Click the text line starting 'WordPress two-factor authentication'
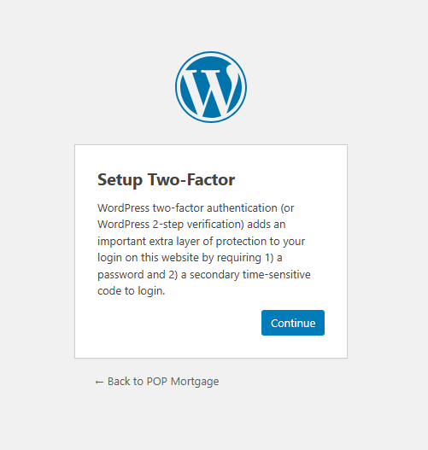This screenshot has height=450, width=428. pyautogui.click(x=196, y=208)
